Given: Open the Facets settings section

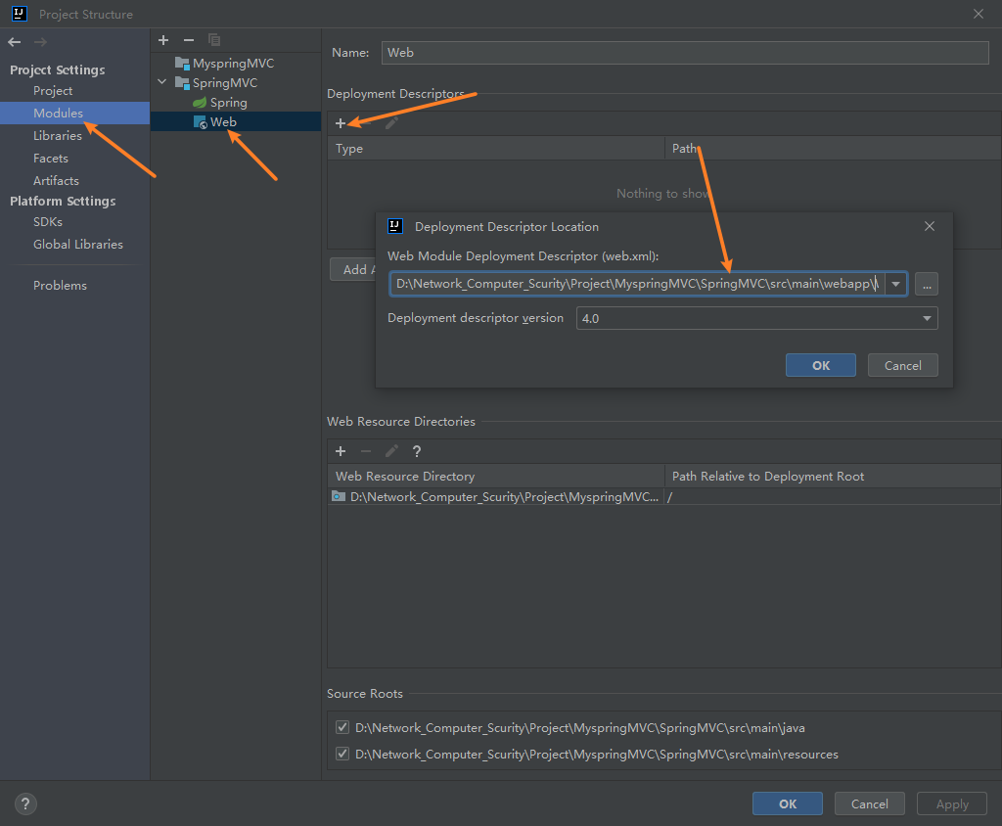Looking at the screenshot, I should 51,158.
